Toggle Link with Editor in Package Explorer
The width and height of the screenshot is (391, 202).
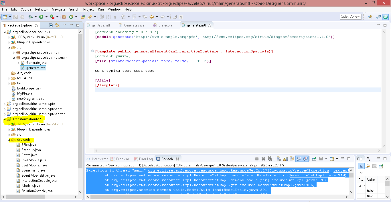(57, 25)
